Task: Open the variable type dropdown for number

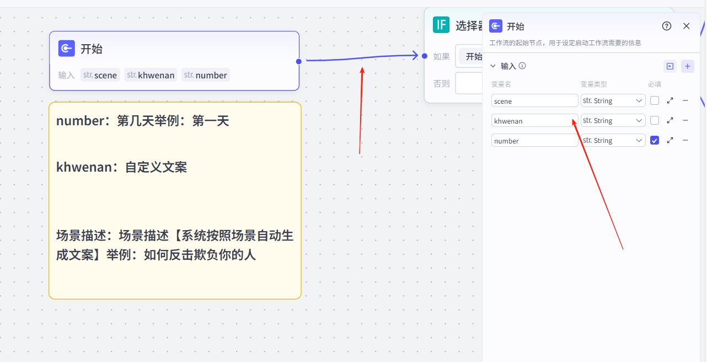Action: (613, 140)
